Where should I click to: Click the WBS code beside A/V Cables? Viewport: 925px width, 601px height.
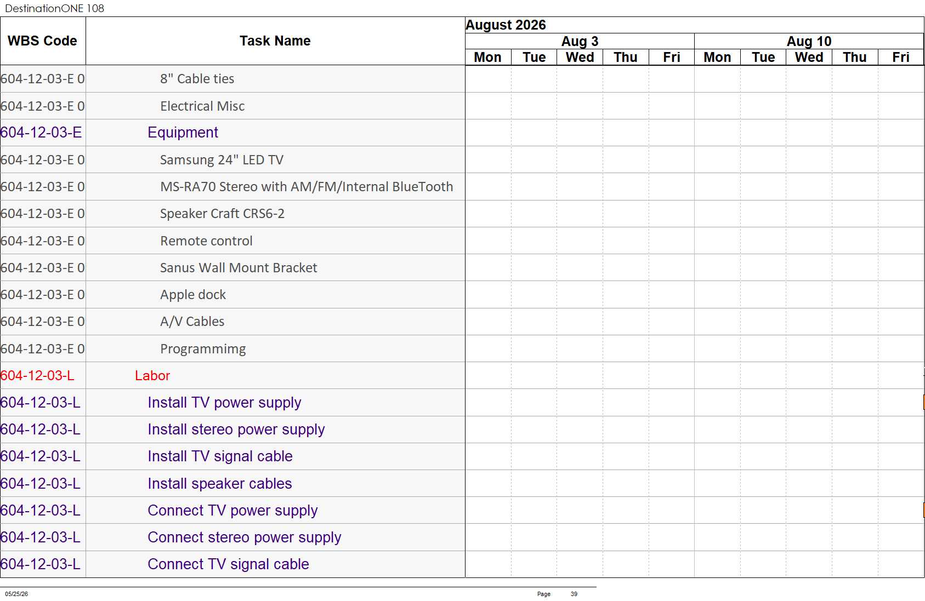pos(43,322)
